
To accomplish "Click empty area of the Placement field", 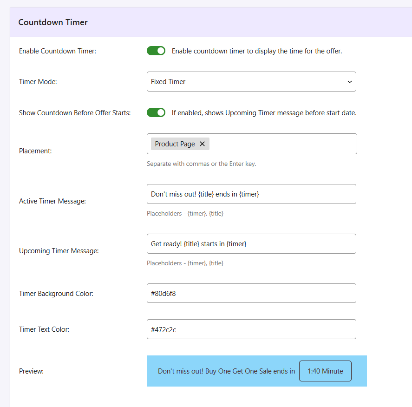I will (x=283, y=144).
